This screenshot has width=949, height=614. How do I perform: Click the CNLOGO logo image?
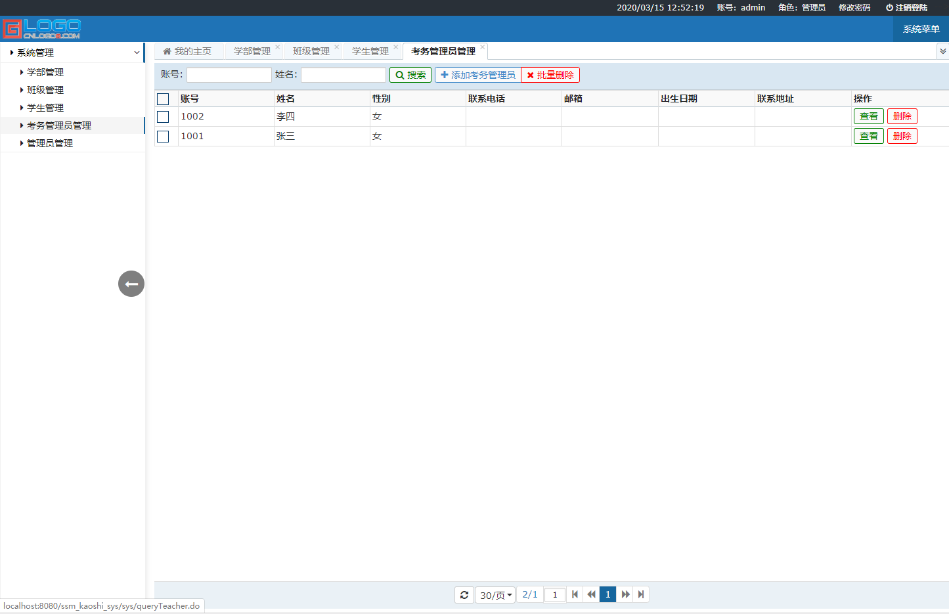(41, 29)
